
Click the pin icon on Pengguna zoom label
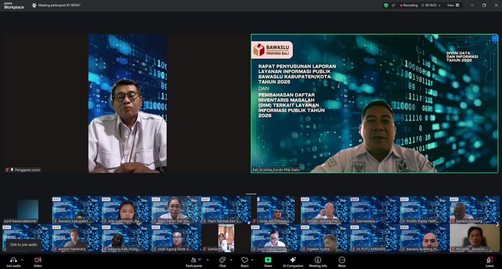pyautogui.click(x=12, y=170)
